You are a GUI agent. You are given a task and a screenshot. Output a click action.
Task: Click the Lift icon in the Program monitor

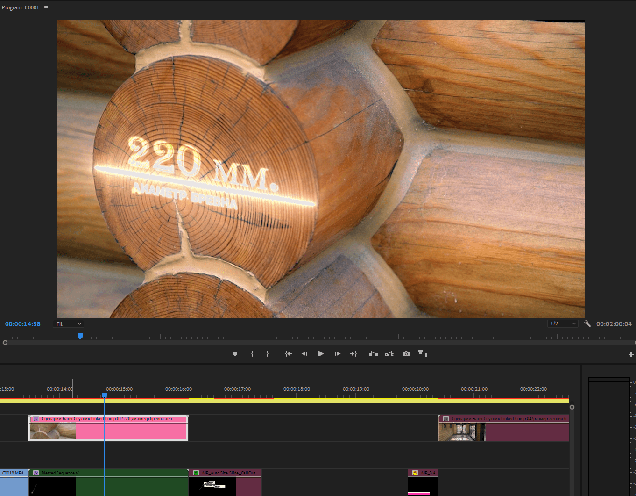[373, 353]
